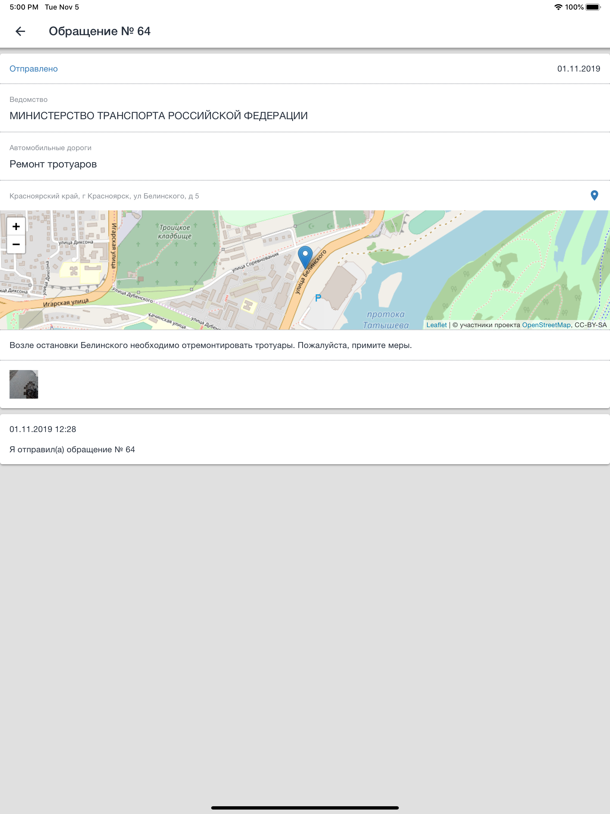Tap the title Обращение № 64
The height and width of the screenshot is (814, 610).
click(x=100, y=31)
